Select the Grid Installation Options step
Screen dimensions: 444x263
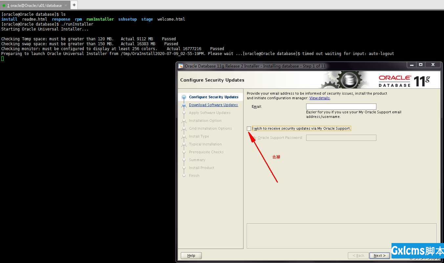tap(210, 128)
